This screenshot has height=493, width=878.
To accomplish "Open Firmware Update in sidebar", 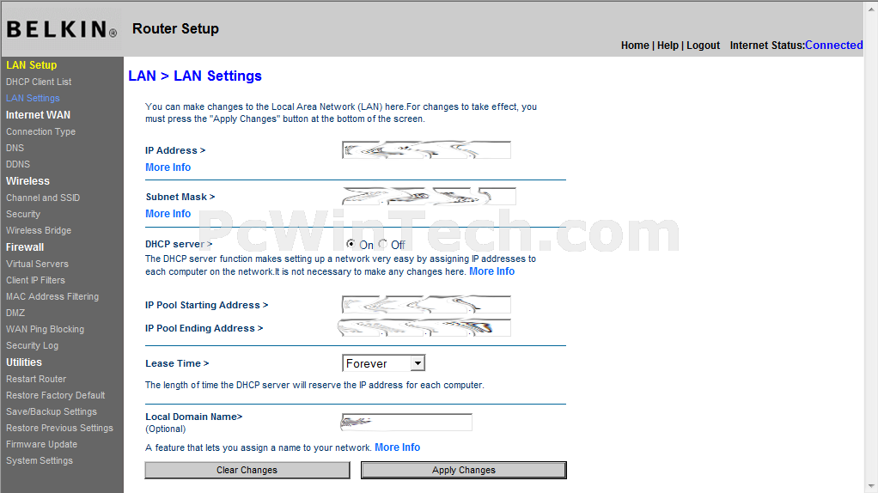I will pyautogui.click(x=41, y=444).
